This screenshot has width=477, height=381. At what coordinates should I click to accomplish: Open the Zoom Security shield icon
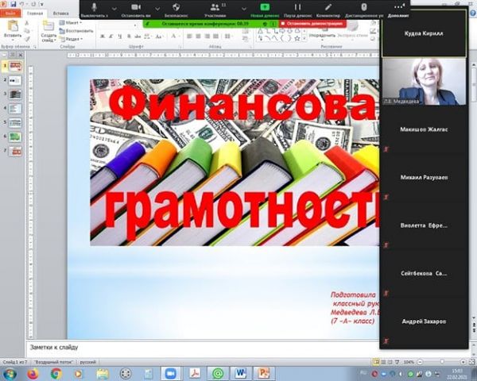tap(176, 6)
